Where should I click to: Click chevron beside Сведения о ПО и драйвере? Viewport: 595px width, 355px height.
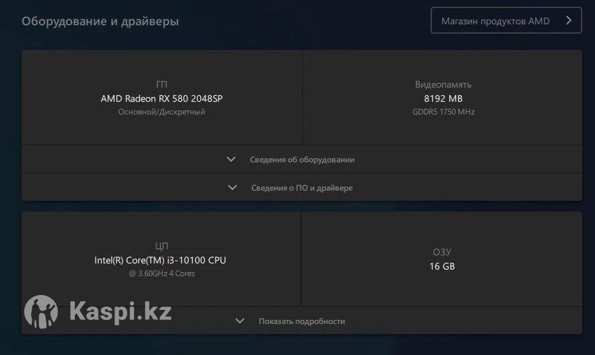click(232, 187)
